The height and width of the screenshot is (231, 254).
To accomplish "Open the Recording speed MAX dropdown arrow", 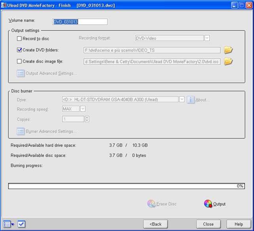I will (x=83, y=109).
